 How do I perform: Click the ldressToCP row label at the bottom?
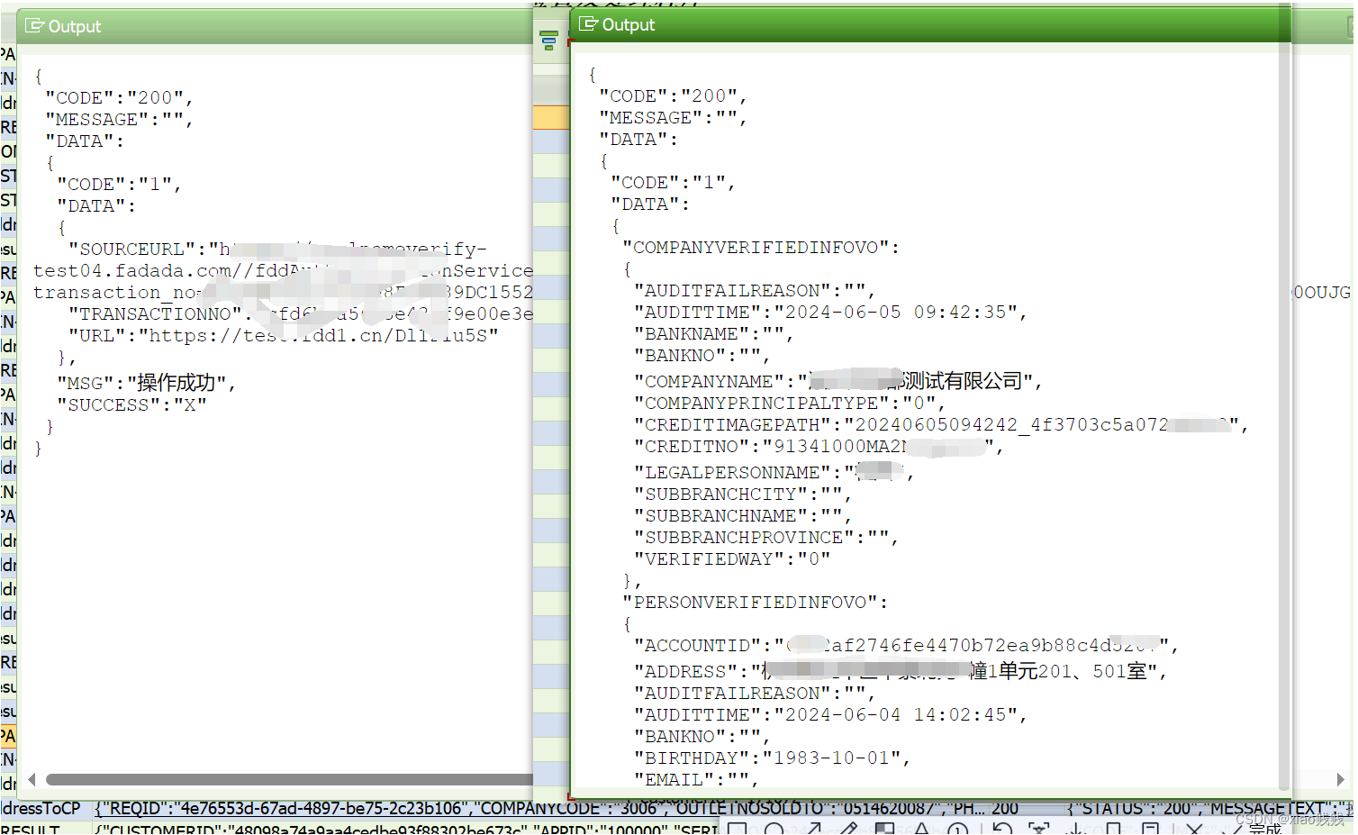click(x=41, y=808)
